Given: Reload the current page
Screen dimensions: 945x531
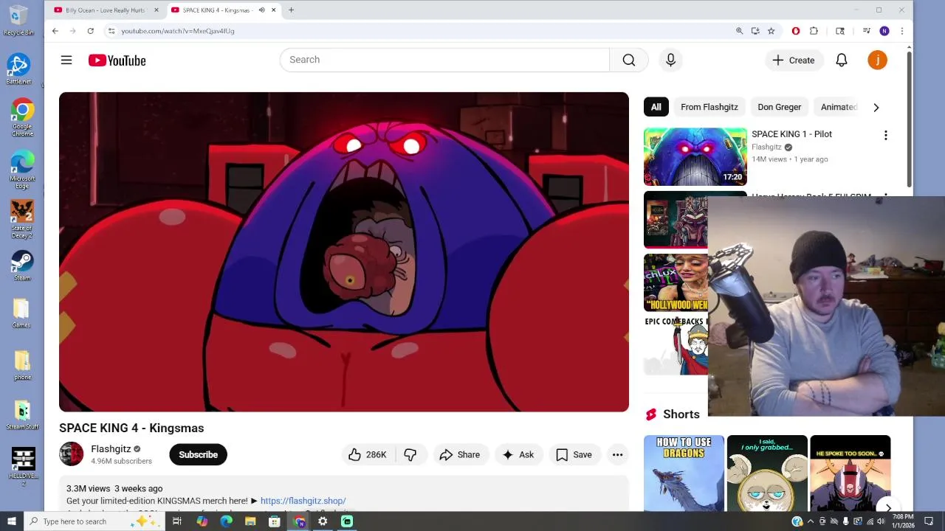Looking at the screenshot, I should click(90, 31).
